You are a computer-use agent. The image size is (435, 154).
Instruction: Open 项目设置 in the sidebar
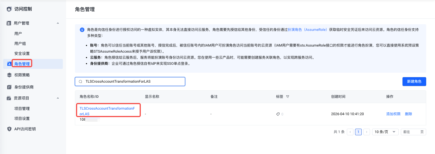tap(22, 118)
